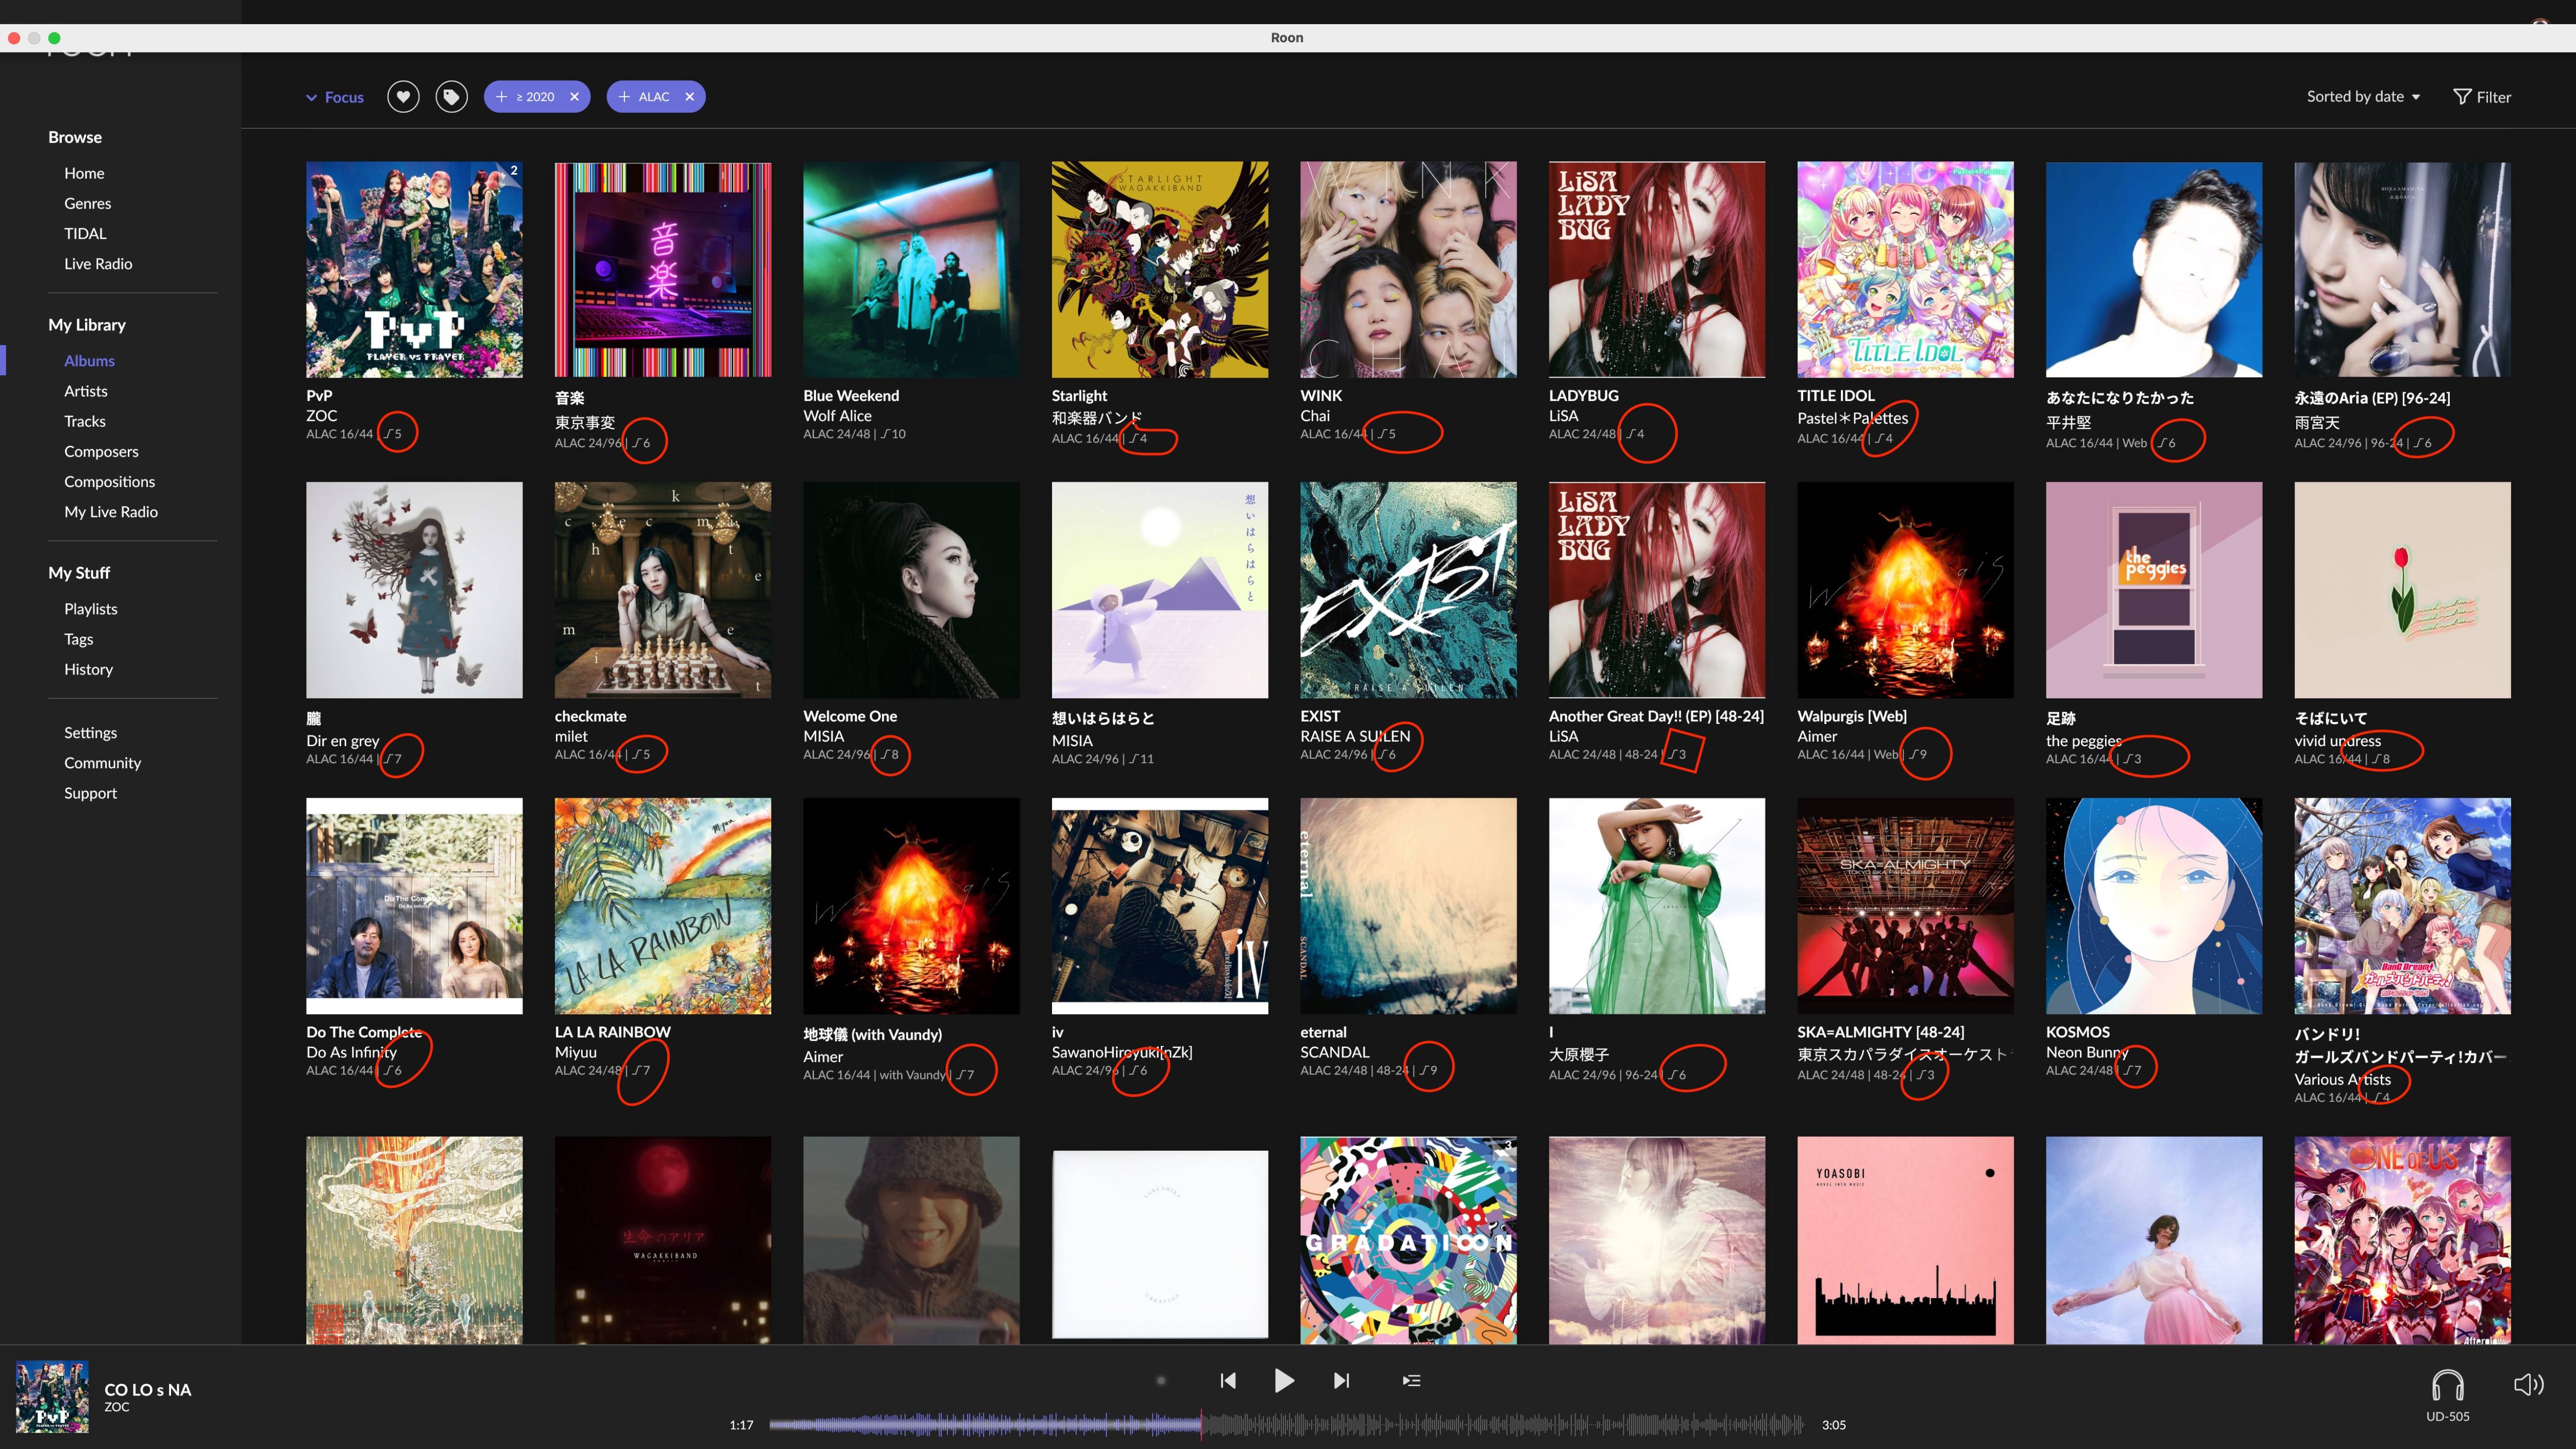The height and width of the screenshot is (1449, 2576).
Task: Skip to the next track
Action: 1342,1381
